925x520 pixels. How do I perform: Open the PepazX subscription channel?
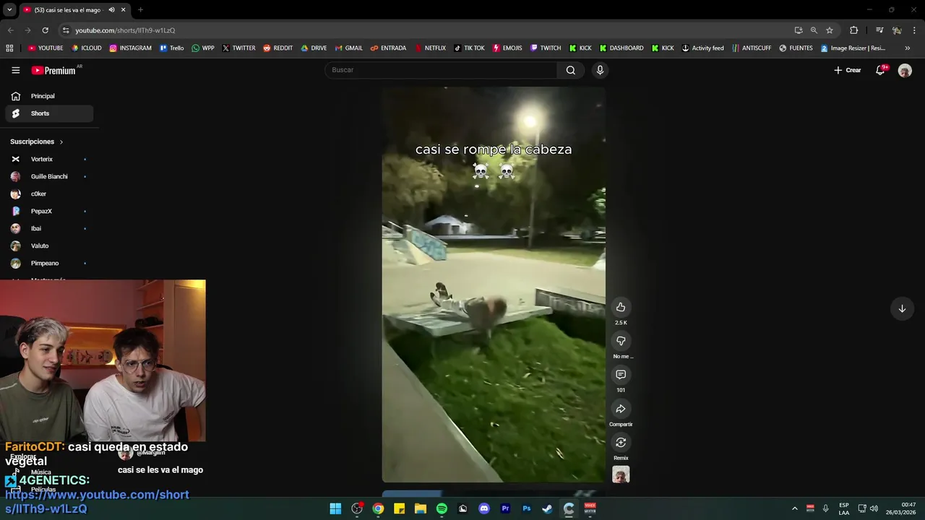coord(49,211)
